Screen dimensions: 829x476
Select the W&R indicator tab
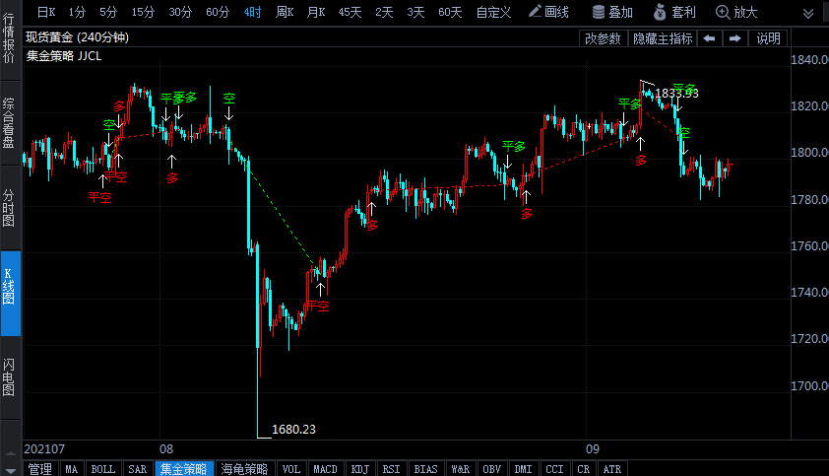tap(460, 469)
